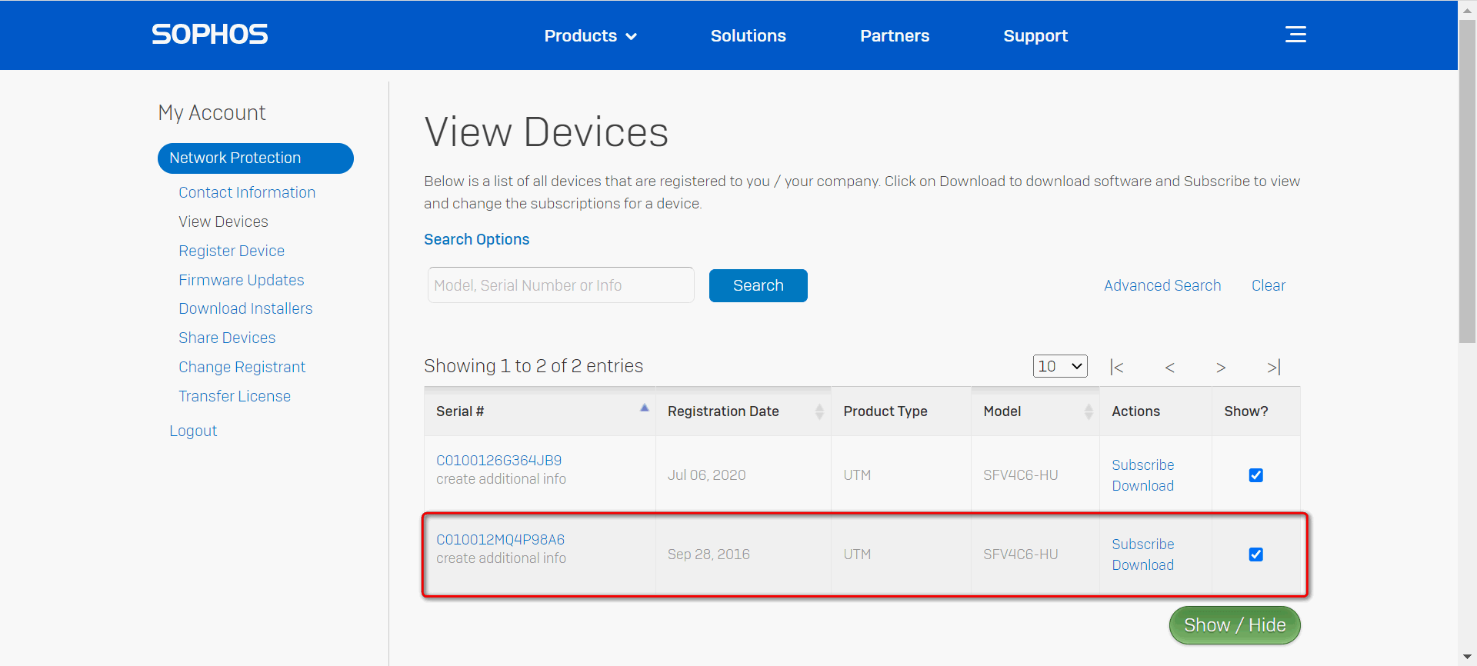Click the Sophos logo
Viewport: 1477px width, 666px height.
(209, 35)
